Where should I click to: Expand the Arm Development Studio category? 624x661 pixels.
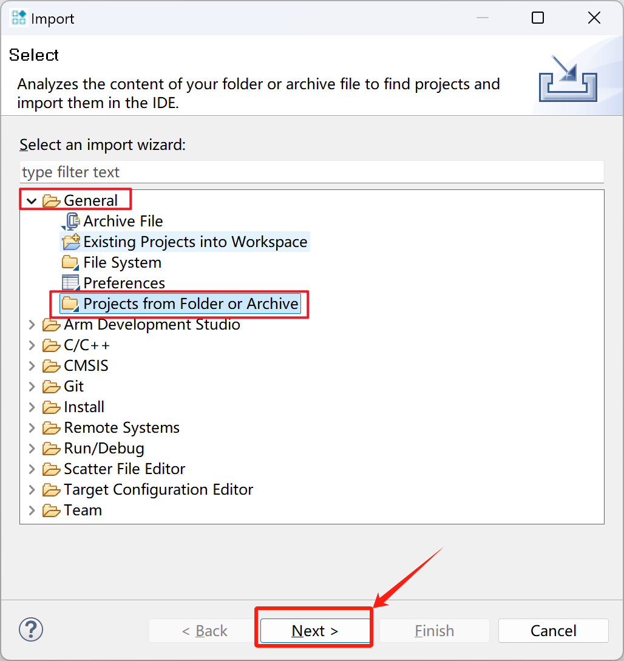[32, 325]
